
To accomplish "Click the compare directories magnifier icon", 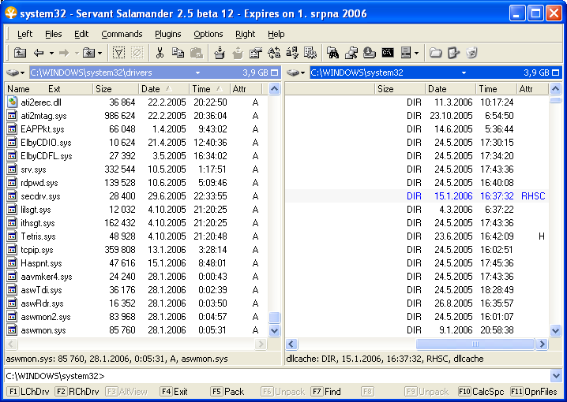I will [x=351, y=53].
